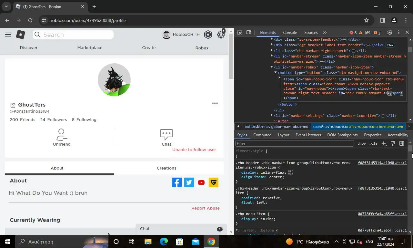
Task: Switch to Sources tab in DevTools
Action: (x=311, y=33)
